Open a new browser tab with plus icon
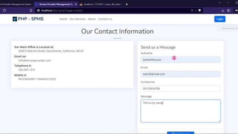Image resolution: width=238 pixels, height=134 pixels. [126, 4]
